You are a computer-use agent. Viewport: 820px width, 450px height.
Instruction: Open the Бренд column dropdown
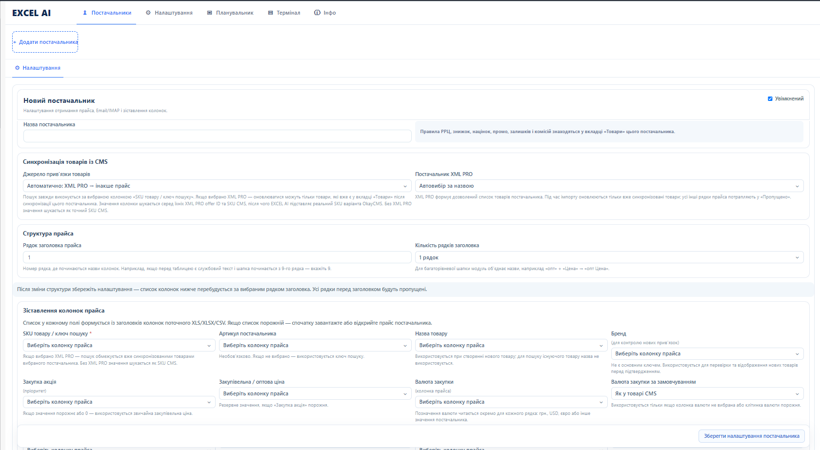707,353
